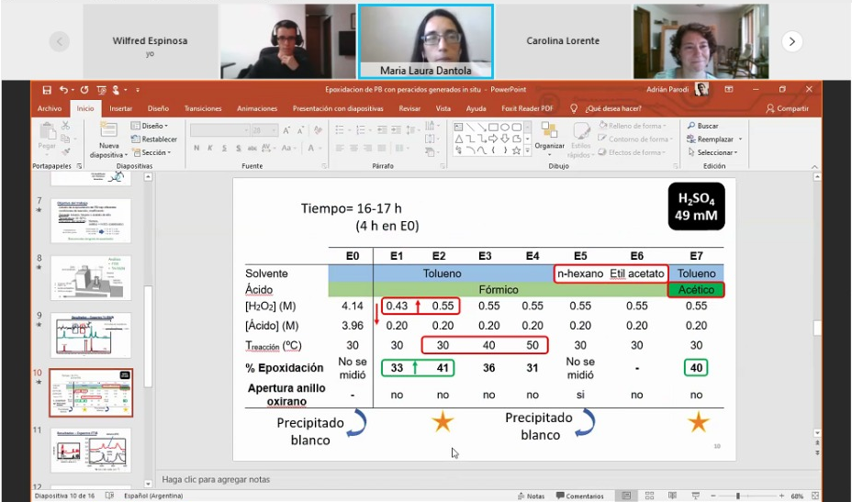Adjust the zoom slider in status bar
The width and height of the screenshot is (852, 502).
coord(737,496)
